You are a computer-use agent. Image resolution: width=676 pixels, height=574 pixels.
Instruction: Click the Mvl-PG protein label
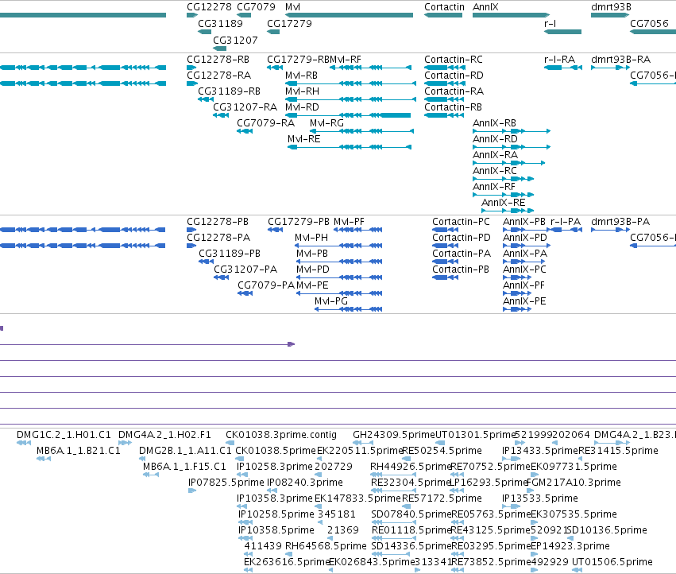tap(331, 301)
